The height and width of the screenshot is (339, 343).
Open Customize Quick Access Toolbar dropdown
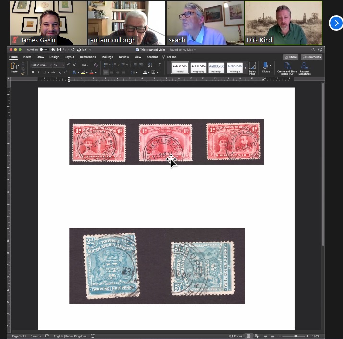point(90,50)
